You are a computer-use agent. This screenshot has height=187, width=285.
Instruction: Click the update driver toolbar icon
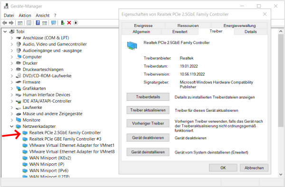pos(63,23)
